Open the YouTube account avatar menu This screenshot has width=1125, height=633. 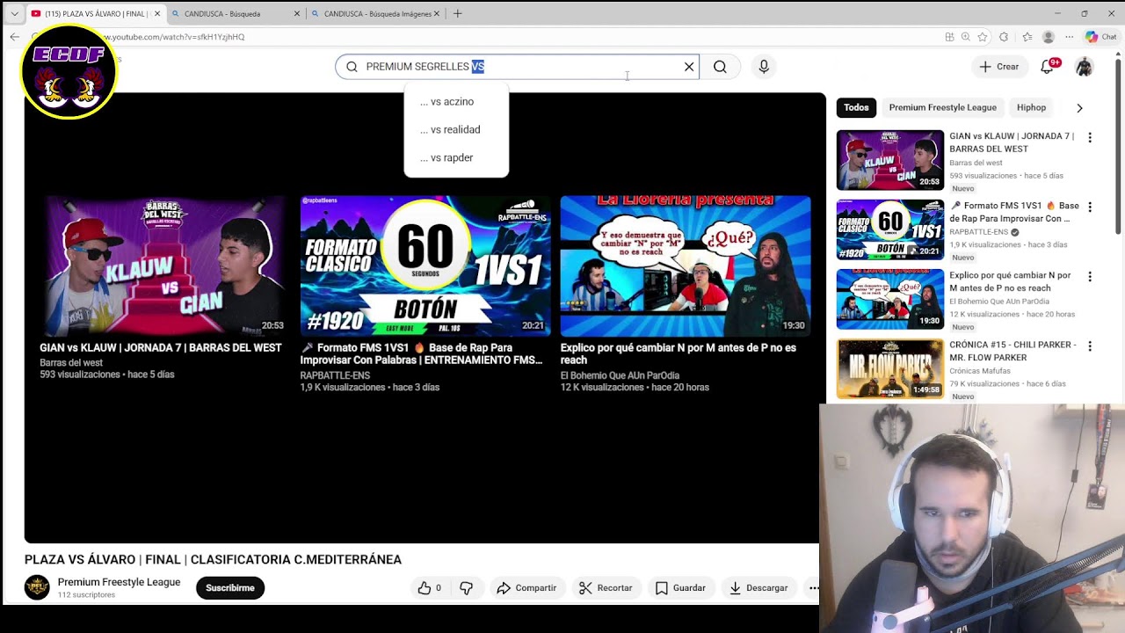point(1085,67)
